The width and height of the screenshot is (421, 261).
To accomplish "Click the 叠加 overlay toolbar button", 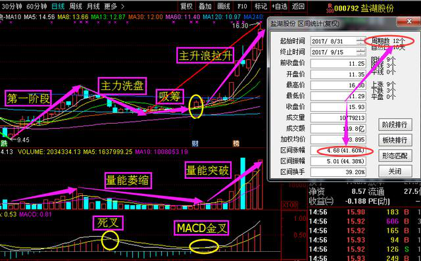I will coord(205,6).
